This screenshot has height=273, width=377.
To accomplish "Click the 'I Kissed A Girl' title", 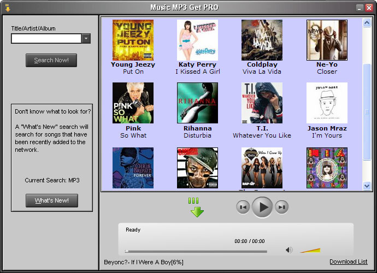I will tap(198, 72).
